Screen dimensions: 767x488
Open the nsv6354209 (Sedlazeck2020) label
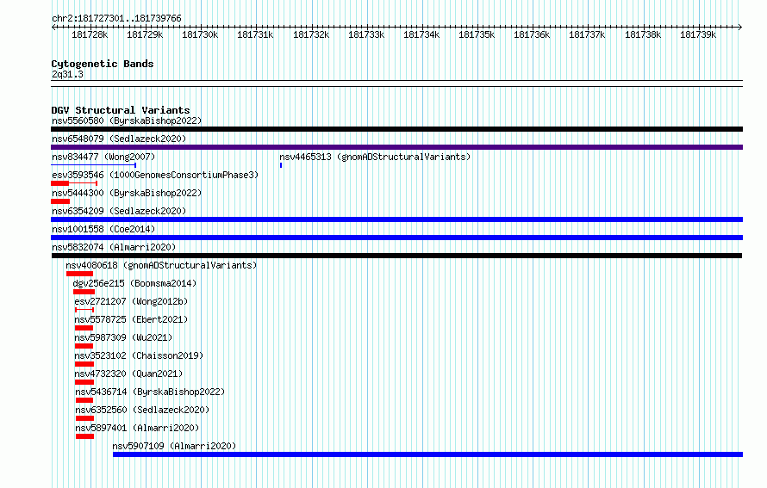click(x=119, y=211)
